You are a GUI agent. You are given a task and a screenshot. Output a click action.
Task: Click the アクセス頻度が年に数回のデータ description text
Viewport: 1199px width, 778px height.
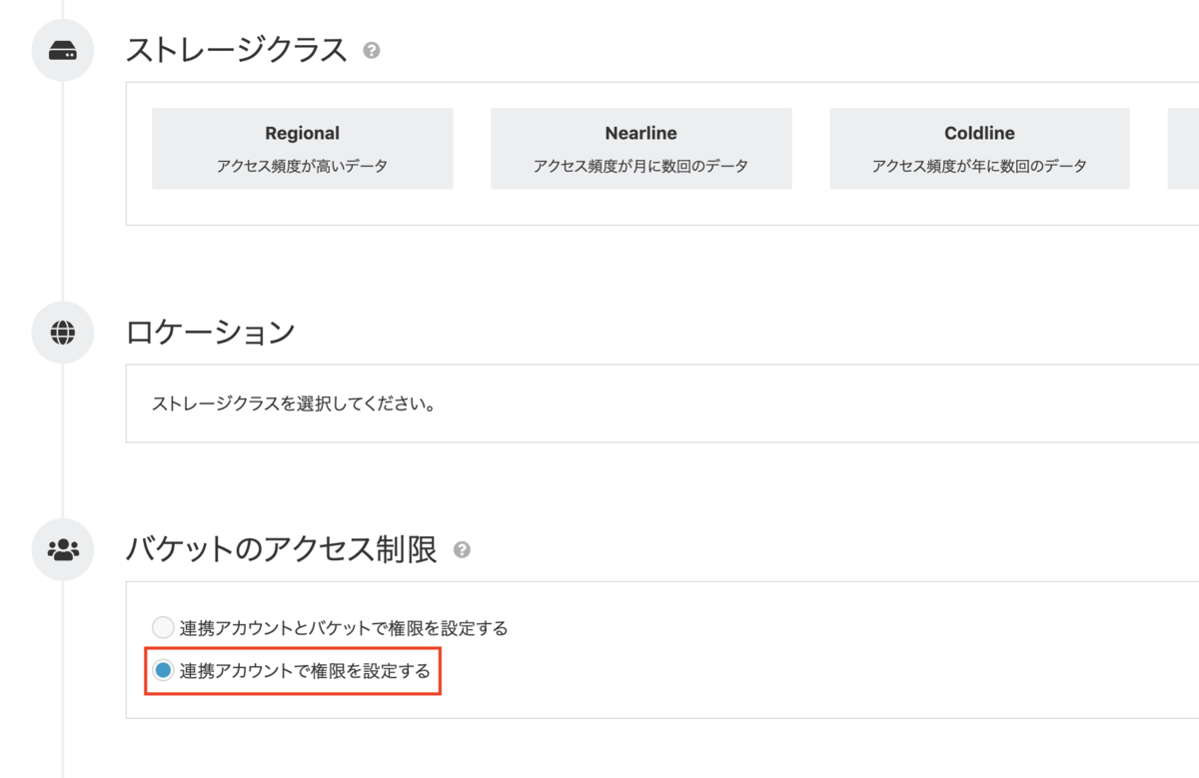coord(979,166)
